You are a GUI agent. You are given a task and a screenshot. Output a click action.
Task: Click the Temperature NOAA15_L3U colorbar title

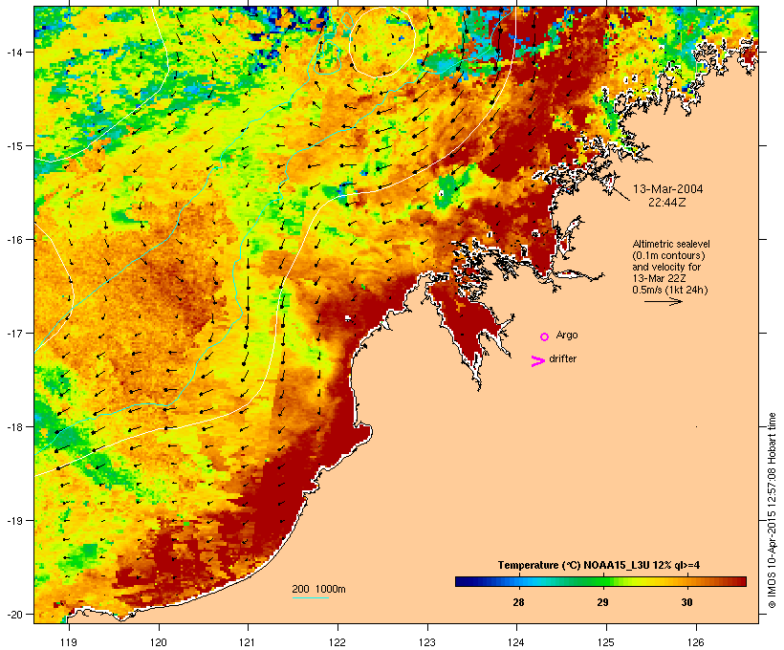pyautogui.click(x=599, y=565)
